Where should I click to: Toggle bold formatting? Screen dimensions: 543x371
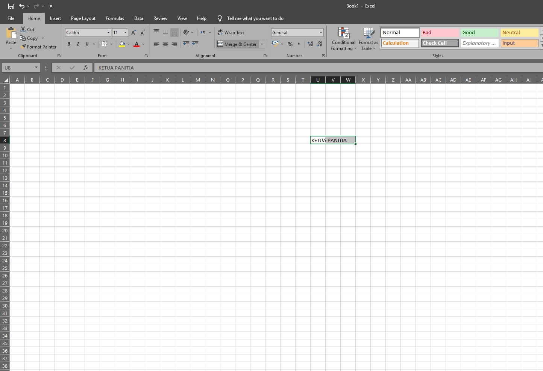click(x=69, y=44)
